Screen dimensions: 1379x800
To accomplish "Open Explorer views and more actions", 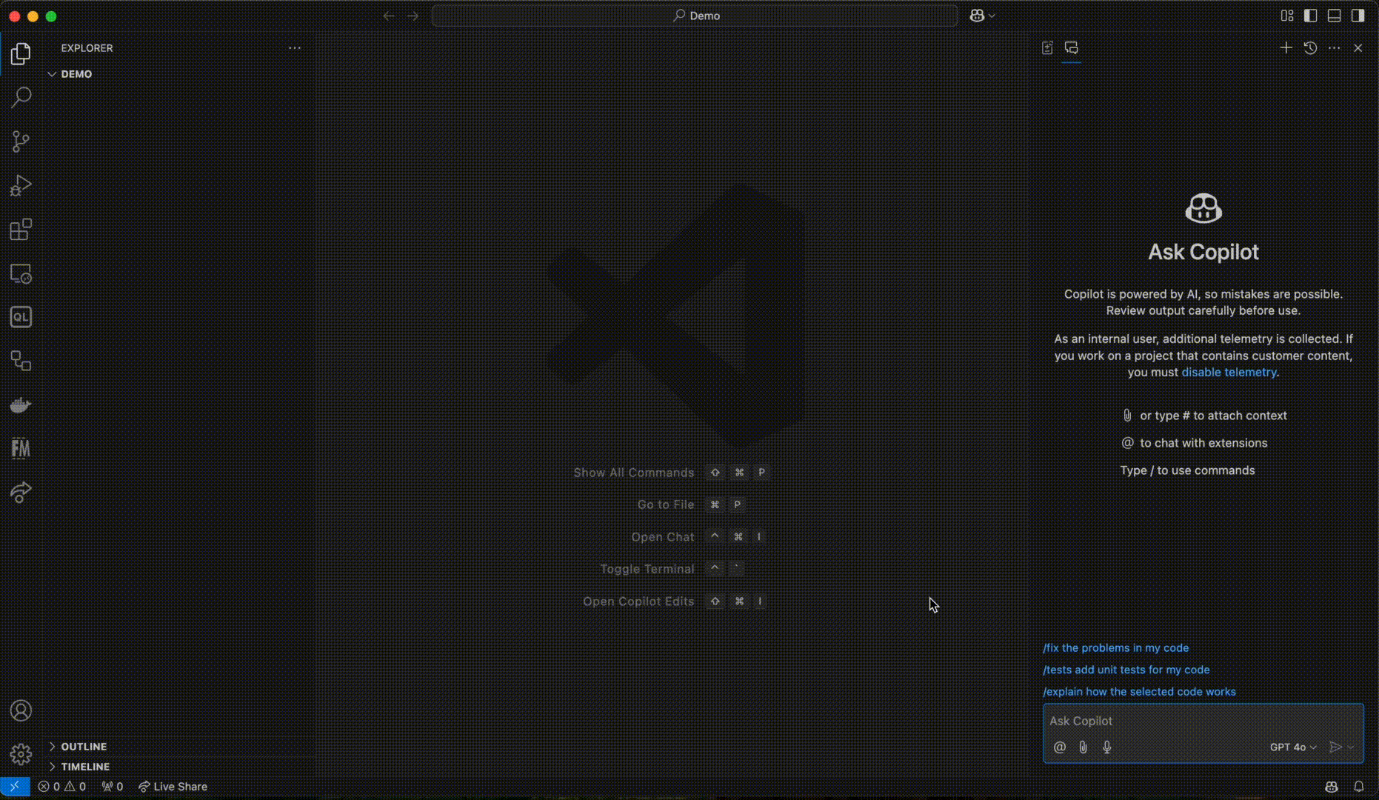I will [x=295, y=47].
